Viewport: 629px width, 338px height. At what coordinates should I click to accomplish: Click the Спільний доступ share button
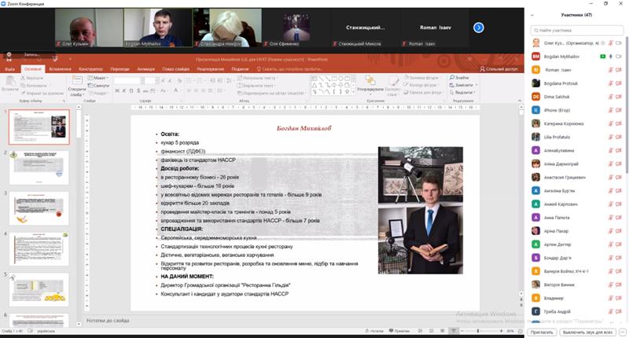click(x=499, y=68)
